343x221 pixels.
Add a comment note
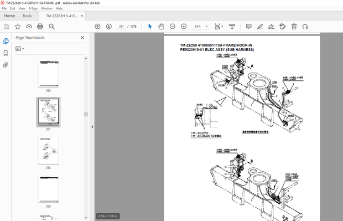249,27
